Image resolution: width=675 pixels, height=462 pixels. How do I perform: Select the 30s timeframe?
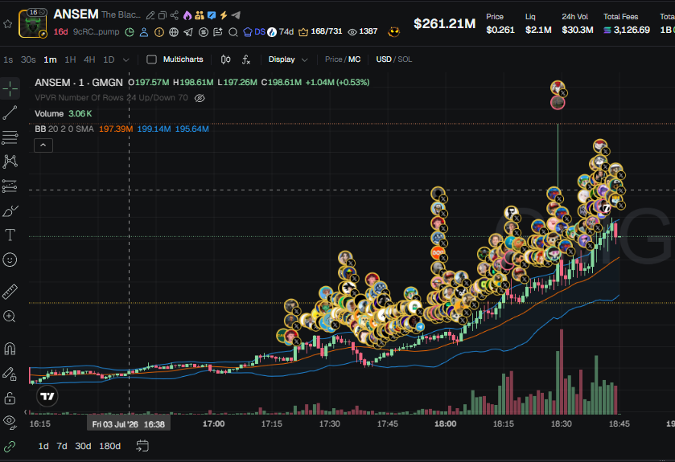point(28,59)
